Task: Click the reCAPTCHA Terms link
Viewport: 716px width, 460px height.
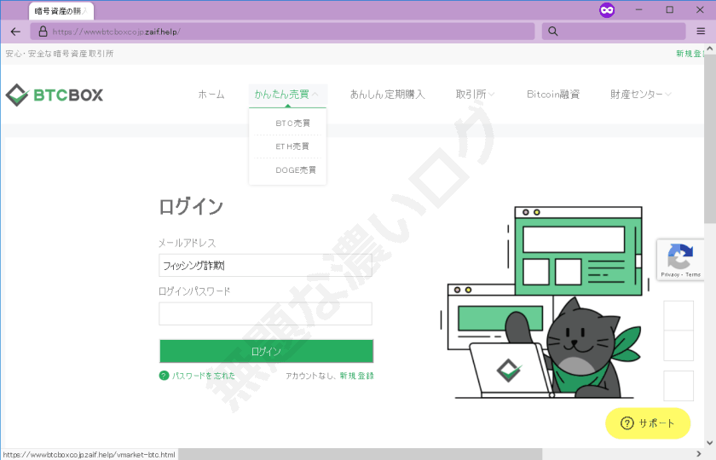Action: pyautogui.click(x=693, y=274)
